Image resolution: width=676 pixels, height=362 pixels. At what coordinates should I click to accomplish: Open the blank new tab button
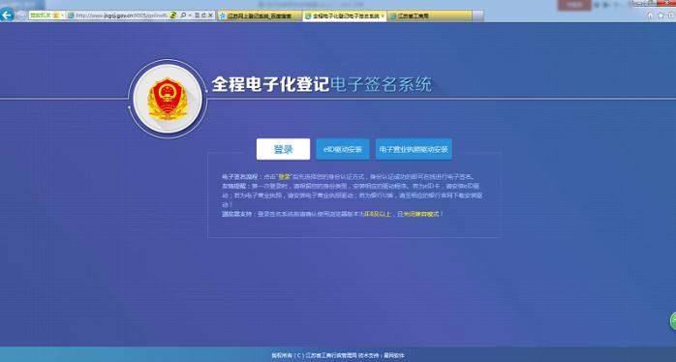[477, 15]
